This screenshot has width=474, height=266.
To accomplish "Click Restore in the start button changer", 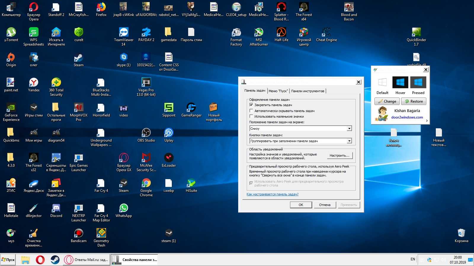I will pyautogui.click(x=414, y=101).
